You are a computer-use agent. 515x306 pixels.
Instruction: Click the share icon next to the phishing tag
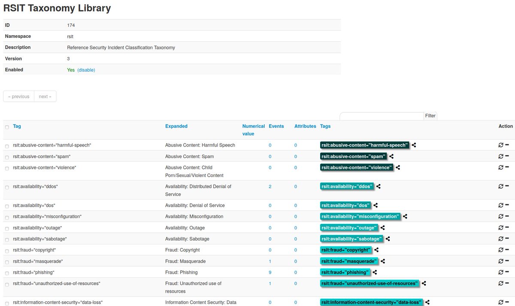tap(375, 272)
